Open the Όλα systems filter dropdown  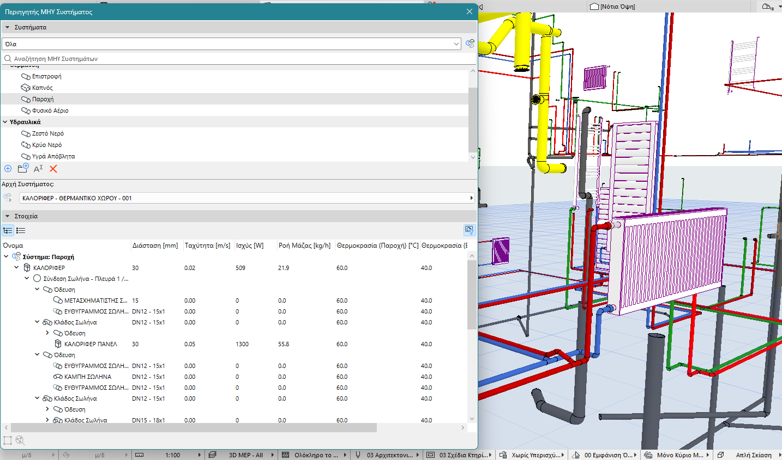[x=231, y=44]
